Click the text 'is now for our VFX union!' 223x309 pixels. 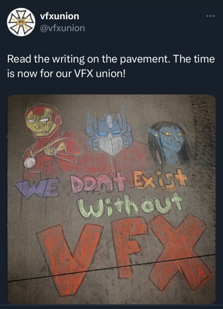click(66, 74)
